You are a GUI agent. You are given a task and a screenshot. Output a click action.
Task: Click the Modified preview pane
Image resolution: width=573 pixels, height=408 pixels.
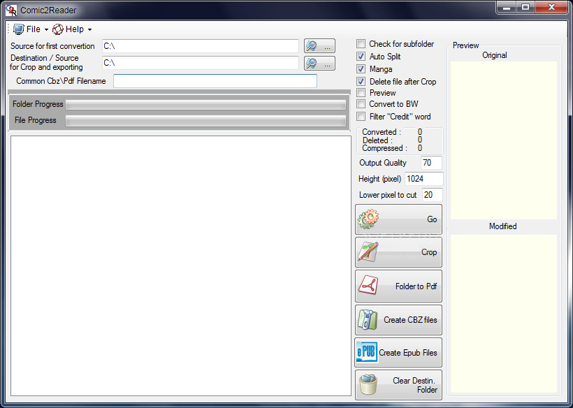[504, 314]
